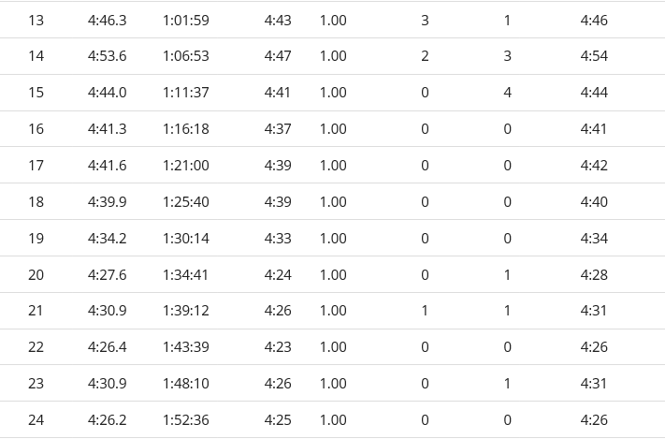
Task: Select cumulative time 1:11:37
Action: 186,93
